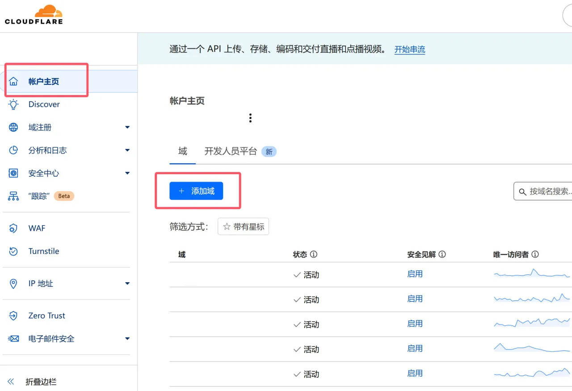Click the 唯一访问者 column header
This screenshot has width=572, height=391.
(511, 254)
